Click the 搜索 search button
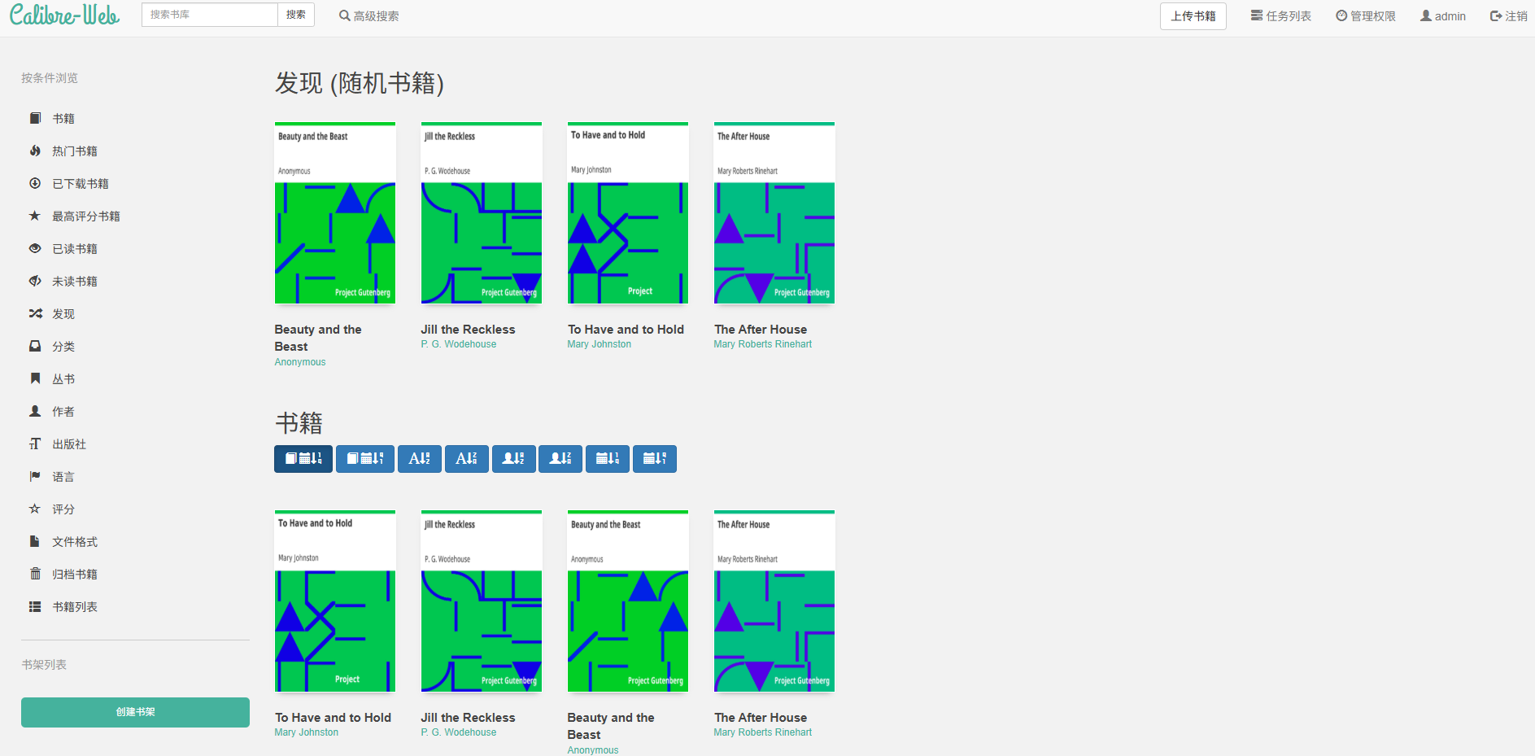Image resolution: width=1535 pixels, height=756 pixels. pos(296,15)
